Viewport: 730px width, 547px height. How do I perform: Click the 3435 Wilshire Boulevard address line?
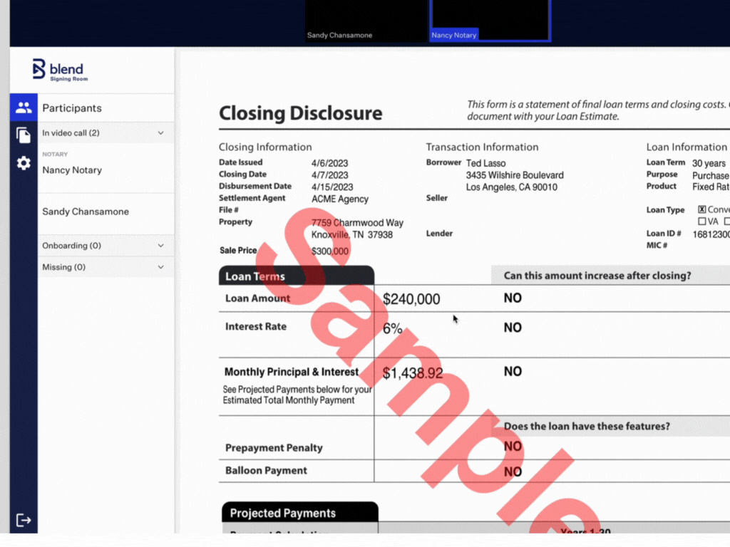tap(515, 175)
